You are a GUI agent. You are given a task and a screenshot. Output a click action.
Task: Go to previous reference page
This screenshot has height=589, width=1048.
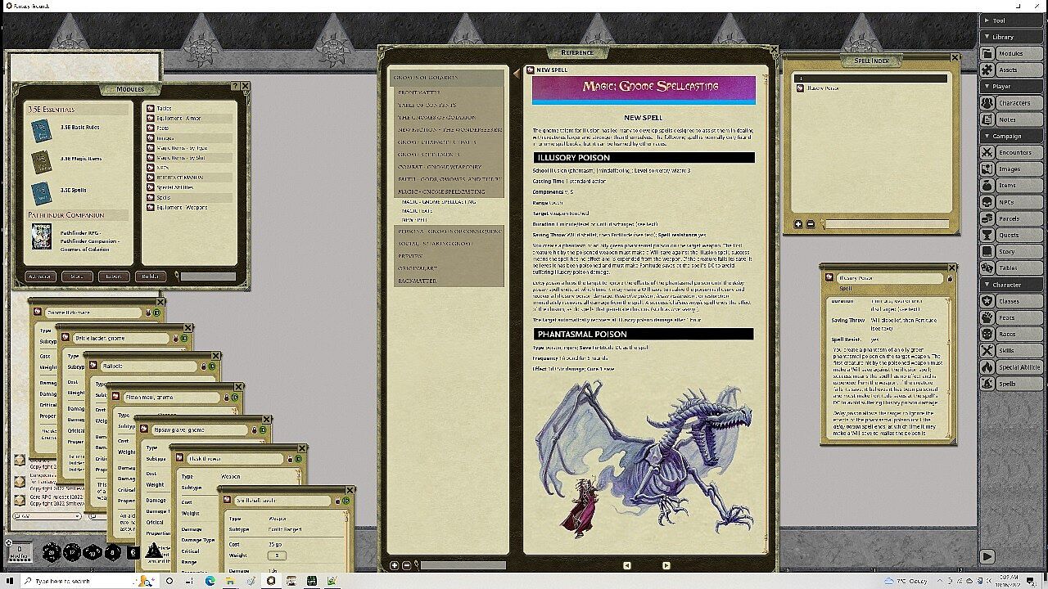[x=627, y=565]
